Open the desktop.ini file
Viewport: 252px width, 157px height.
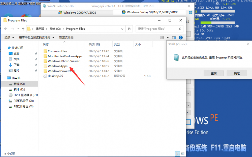pos(55,76)
